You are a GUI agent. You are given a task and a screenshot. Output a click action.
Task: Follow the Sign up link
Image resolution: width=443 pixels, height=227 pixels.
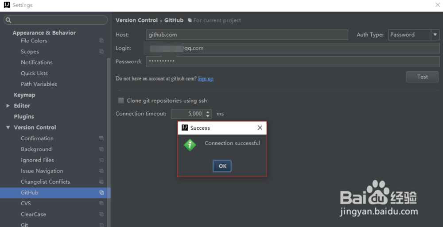pyautogui.click(x=206, y=78)
